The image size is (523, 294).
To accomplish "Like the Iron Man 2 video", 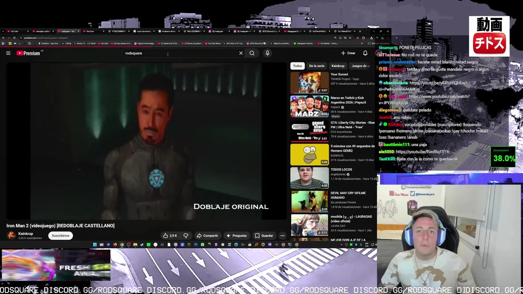I will tap(170, 236).
